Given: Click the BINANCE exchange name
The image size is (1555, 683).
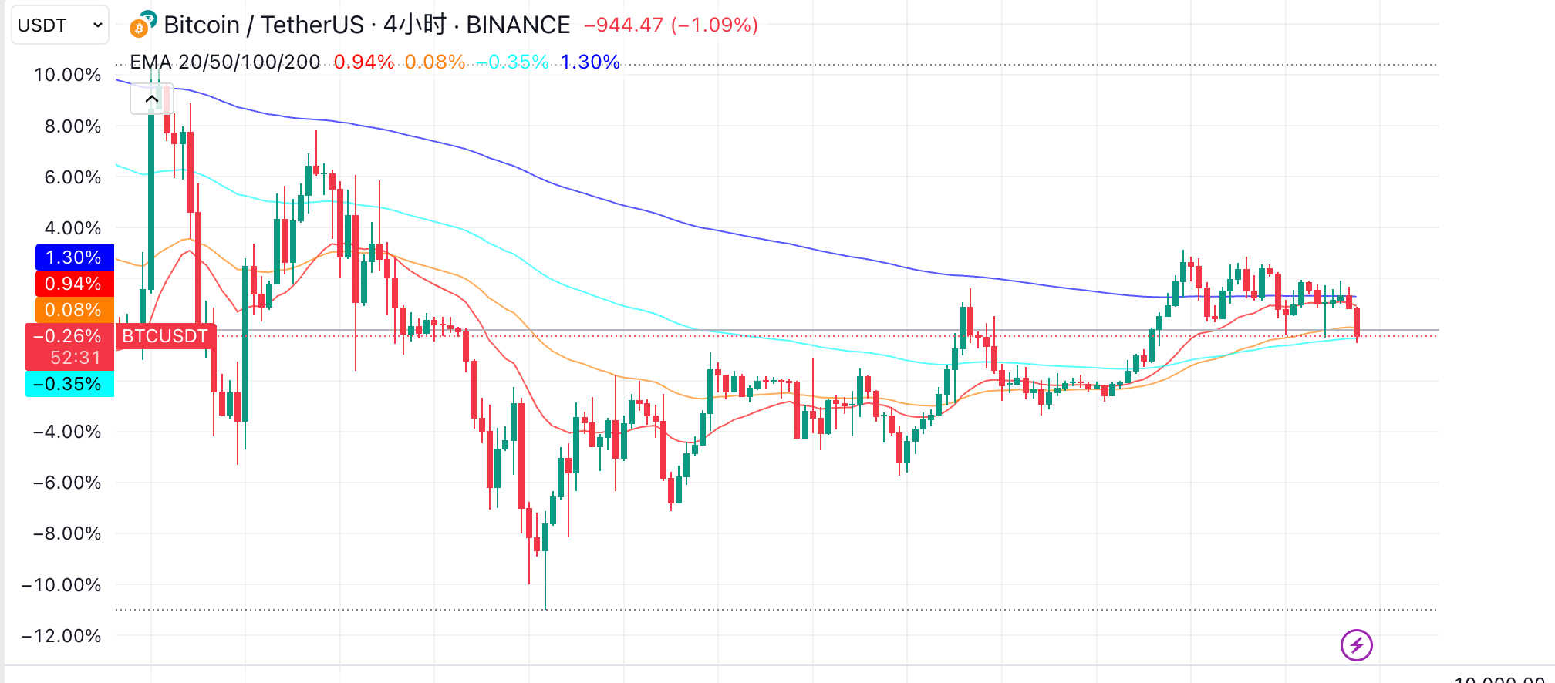Looking at the screenshot, I should [518, 25].
